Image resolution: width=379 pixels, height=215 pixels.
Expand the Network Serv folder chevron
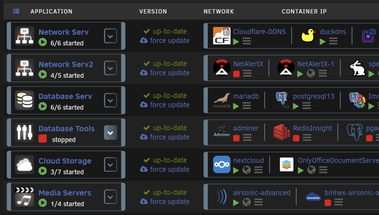pyautogui.click(x=110, y=36)
